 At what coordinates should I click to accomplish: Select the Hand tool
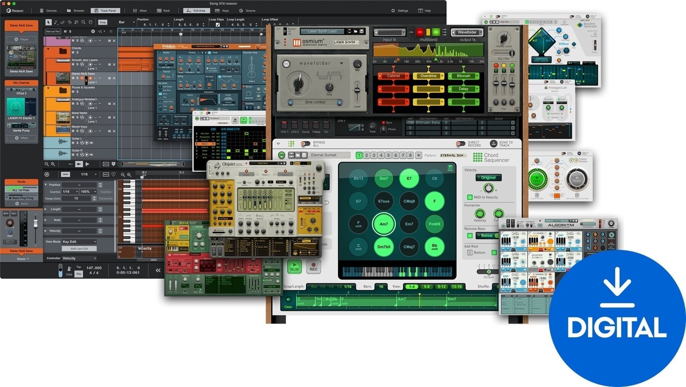tap(90, 22)
